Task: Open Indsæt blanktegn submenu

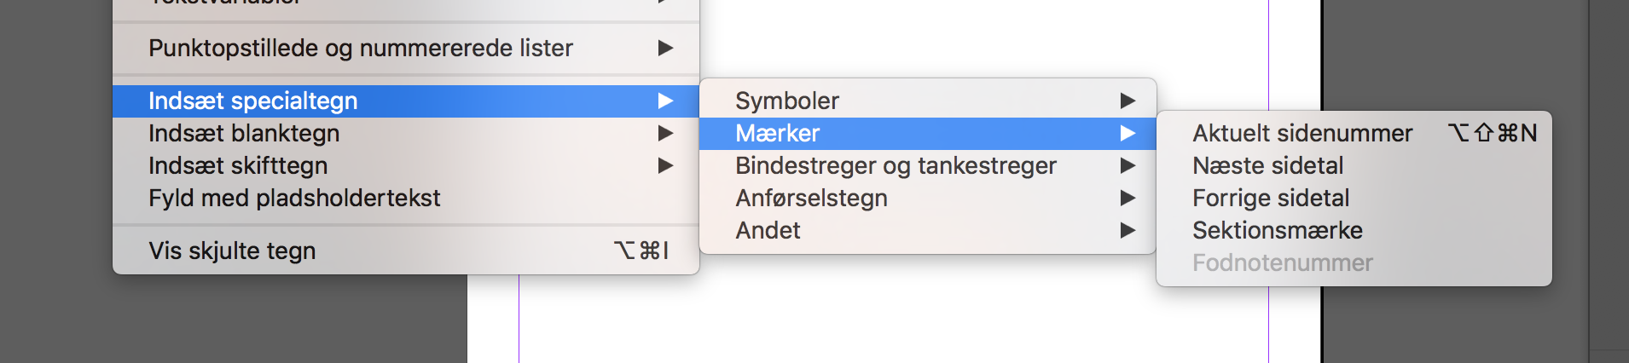Action: point(244,134)
